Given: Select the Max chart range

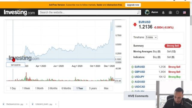Looking at the screenshot, I should (x=106, y=88).
